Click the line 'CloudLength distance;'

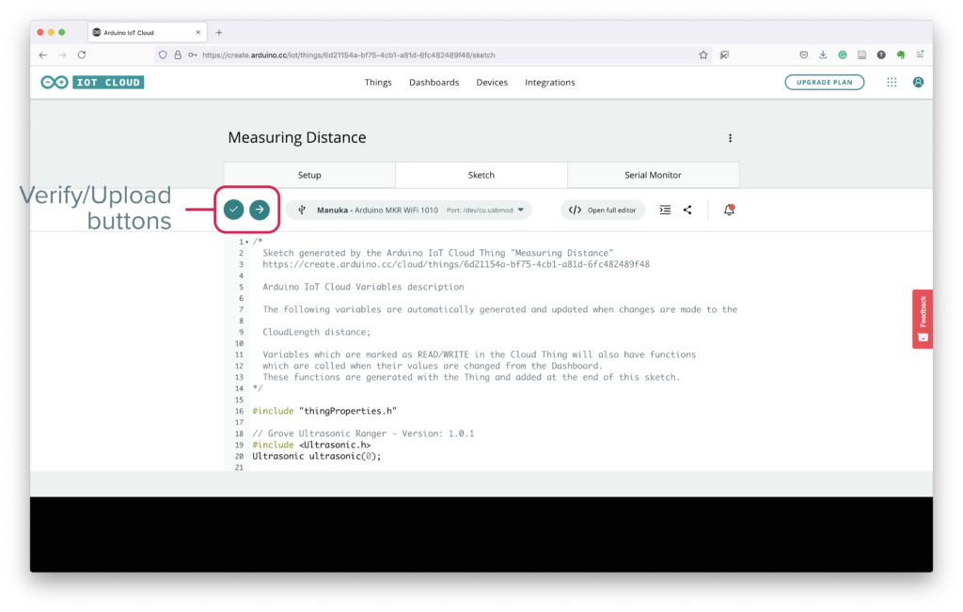[x=316, y=332]
